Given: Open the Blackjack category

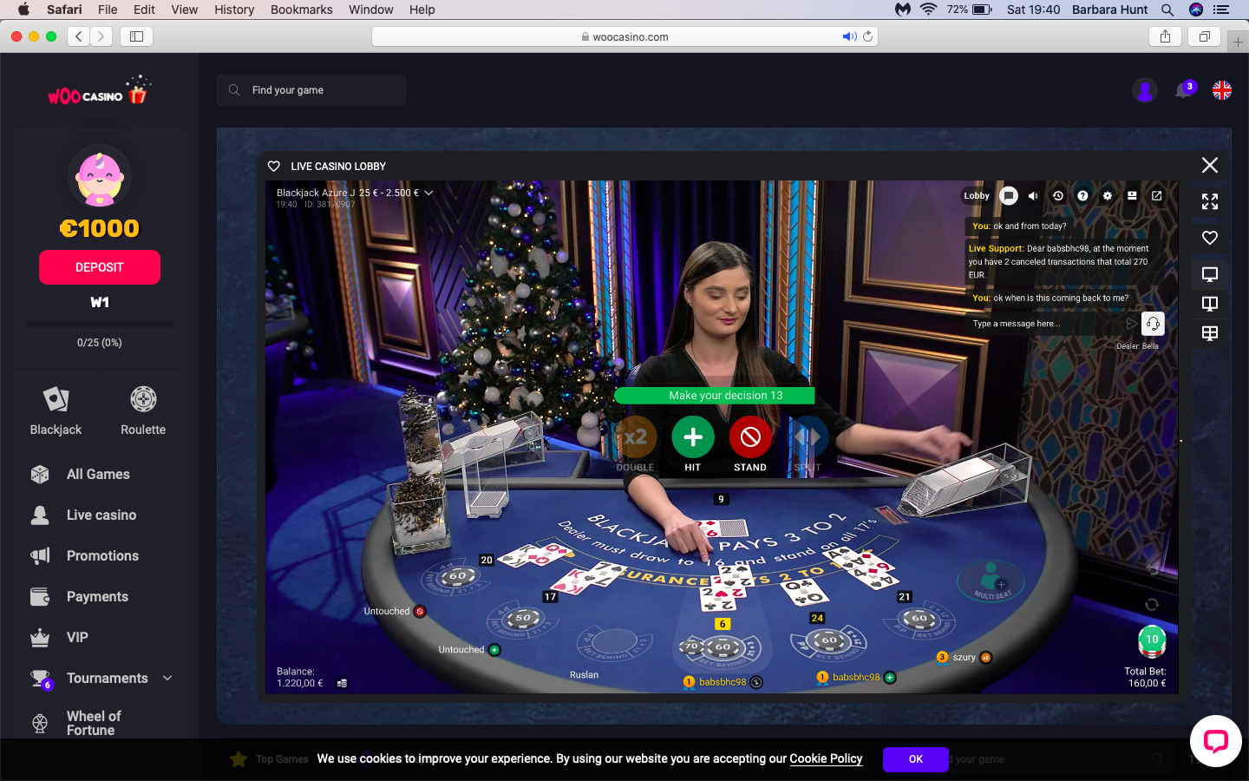Looking at the screenshot, I should pos(56,411).
